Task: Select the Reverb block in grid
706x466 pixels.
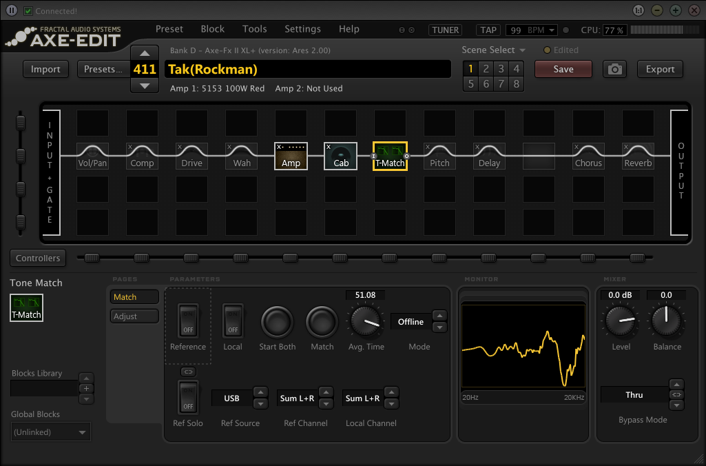Action: pos(638,156)
